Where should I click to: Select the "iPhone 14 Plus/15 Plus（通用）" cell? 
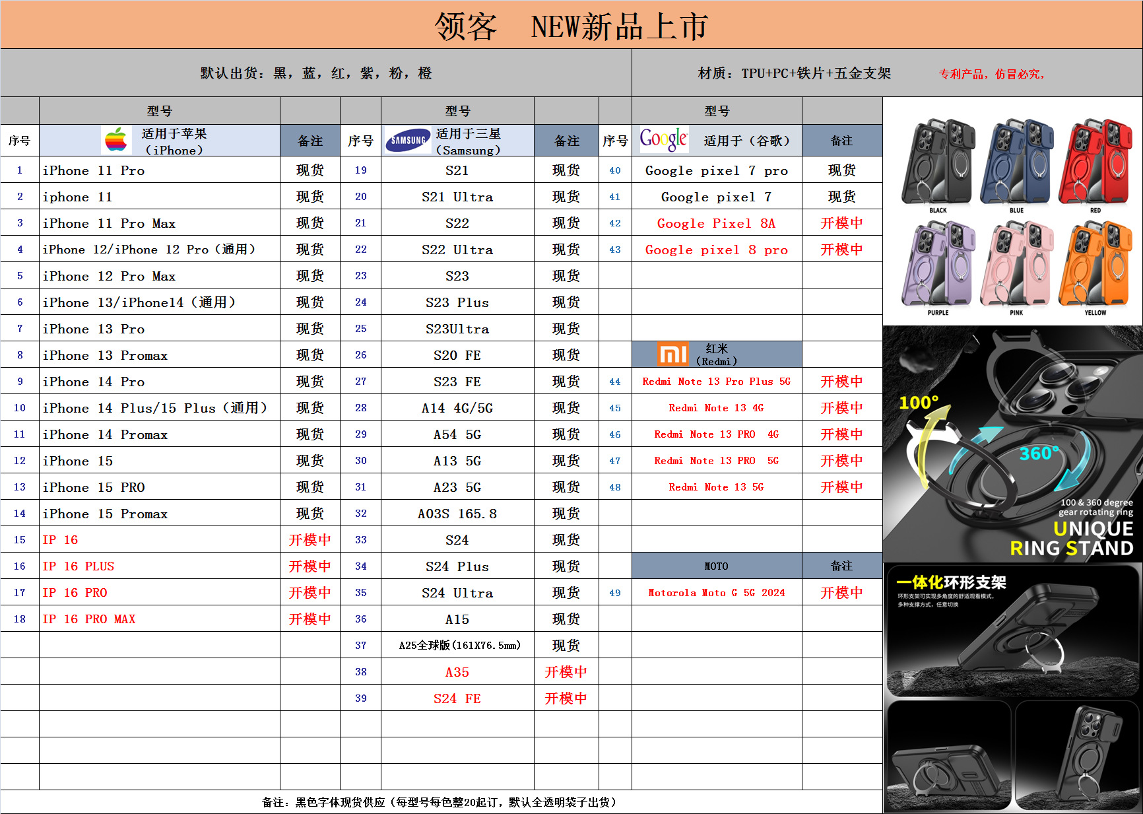(x=160, y=407)
